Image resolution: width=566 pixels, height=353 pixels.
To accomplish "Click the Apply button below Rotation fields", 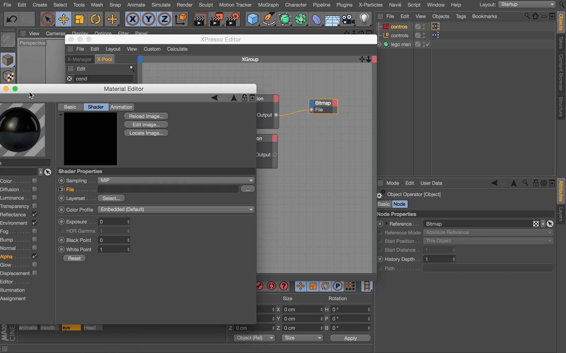I will [x=350, y=338].
